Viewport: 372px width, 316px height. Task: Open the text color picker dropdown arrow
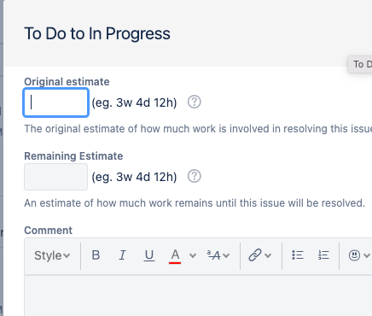tap(193, 255)
